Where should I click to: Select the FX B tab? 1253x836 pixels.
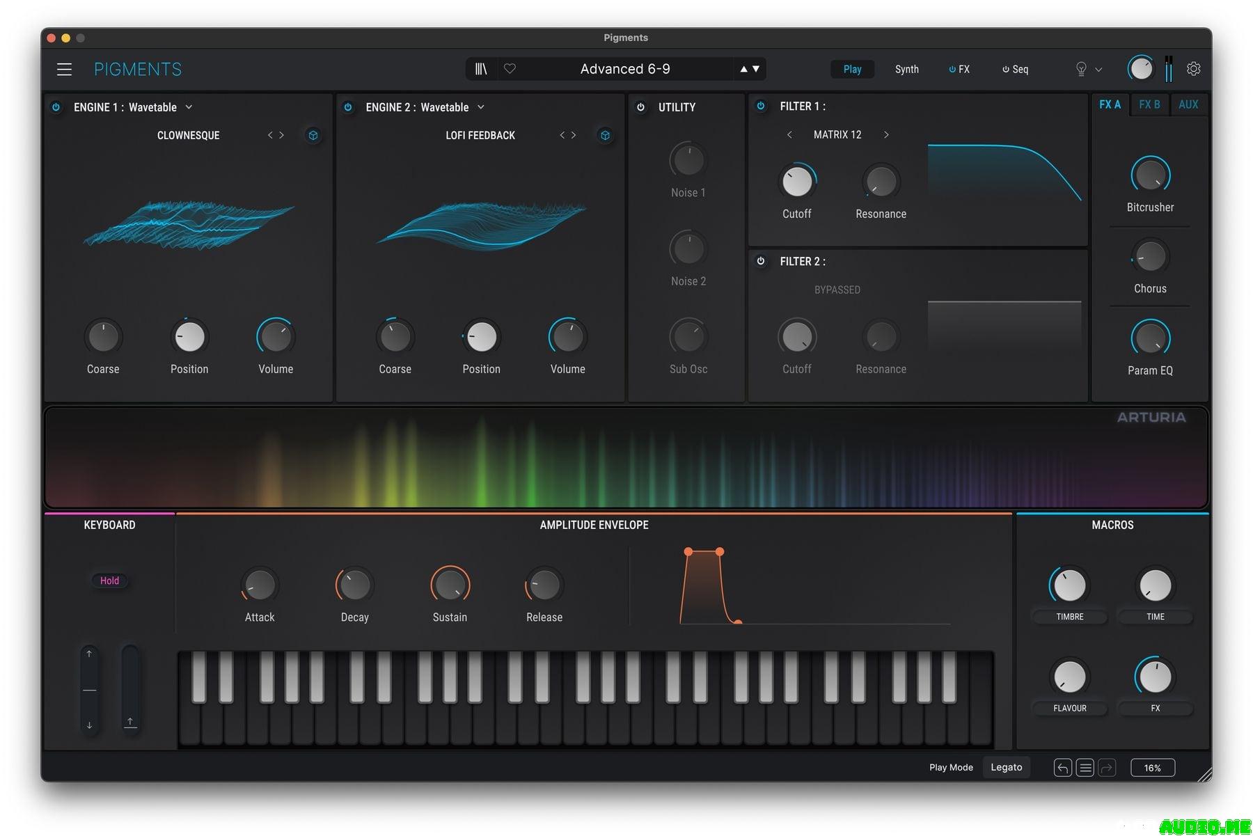coord(1149,104)
